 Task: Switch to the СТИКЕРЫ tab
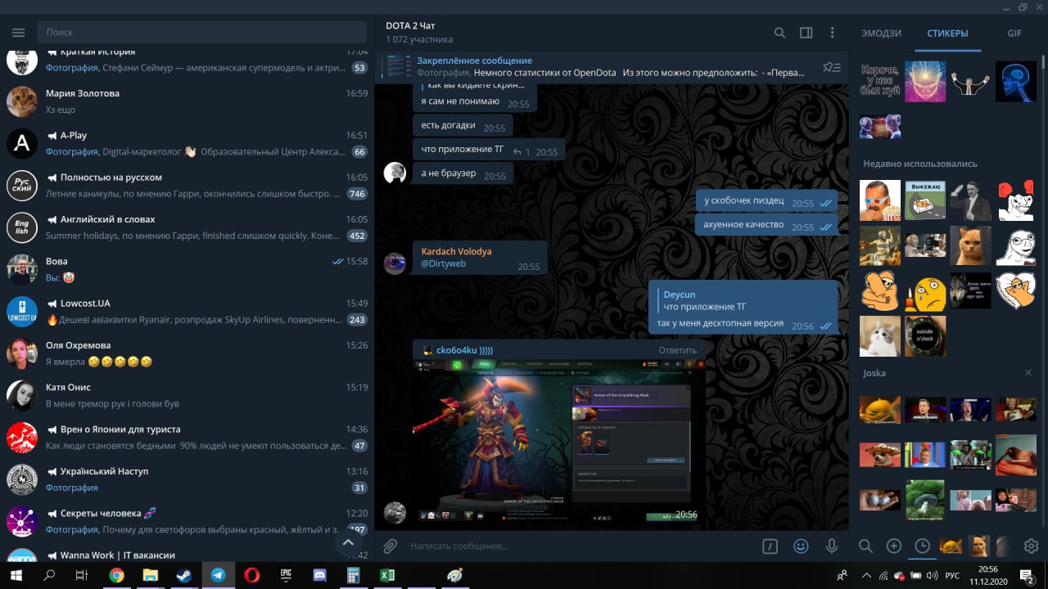(947, 34)
